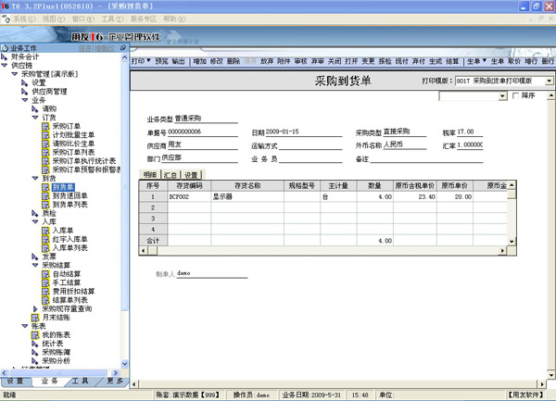Click the 到货单 document icon

[45, 187]
